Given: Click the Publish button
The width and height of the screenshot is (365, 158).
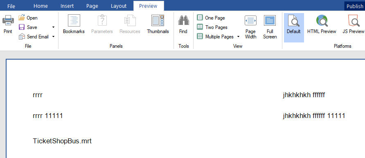Looking at the screenshot, I should pyautogui.click(x=354, y=6).
